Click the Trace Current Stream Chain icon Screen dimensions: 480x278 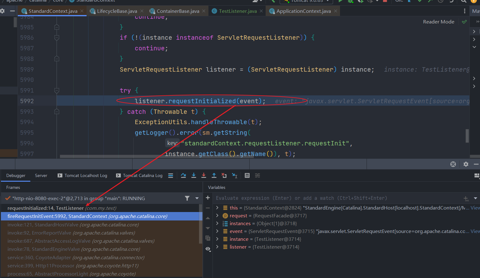[257, 175]
